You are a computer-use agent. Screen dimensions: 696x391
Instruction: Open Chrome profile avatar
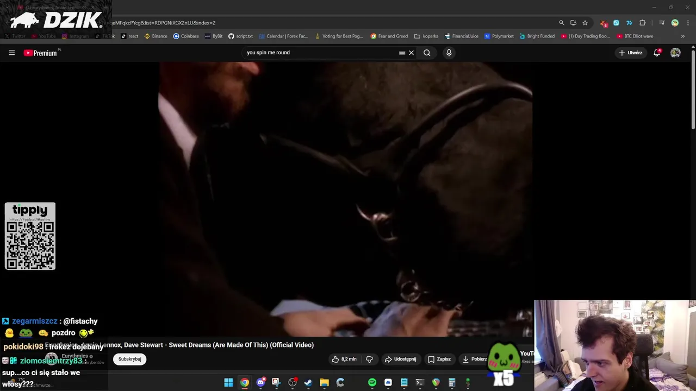675,23
